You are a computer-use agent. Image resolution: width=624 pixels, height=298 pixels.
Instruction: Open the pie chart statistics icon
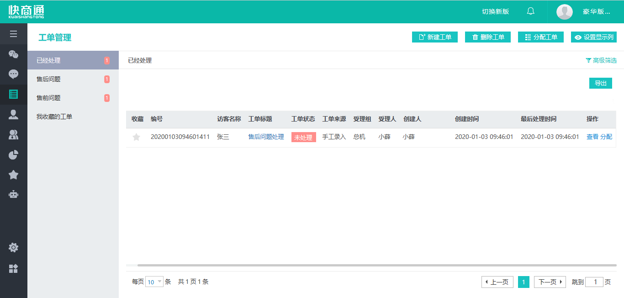(x=13, y=154)
